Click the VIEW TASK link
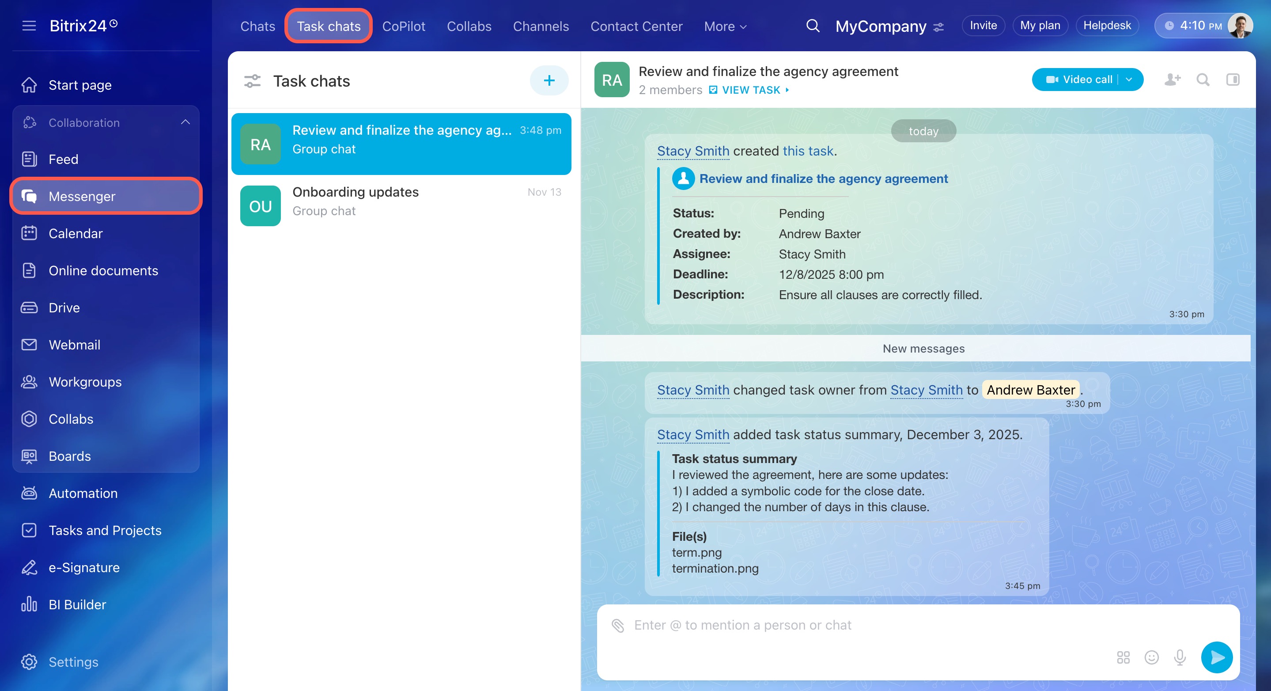 [x=750, y=90]
